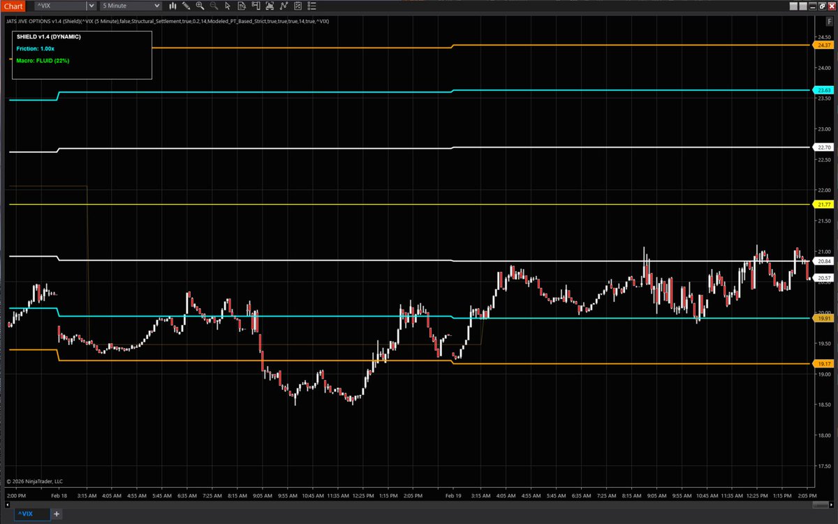Click the 23.63 cyan price marker
The width and height of the screenshot is (838, 524).
823,90
